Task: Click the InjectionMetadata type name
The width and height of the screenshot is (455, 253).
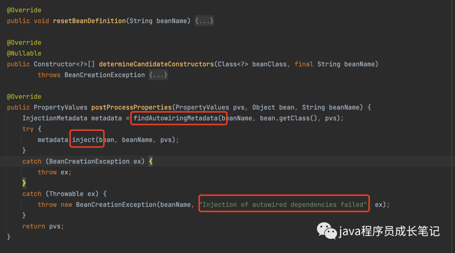Action: [55, 118]
